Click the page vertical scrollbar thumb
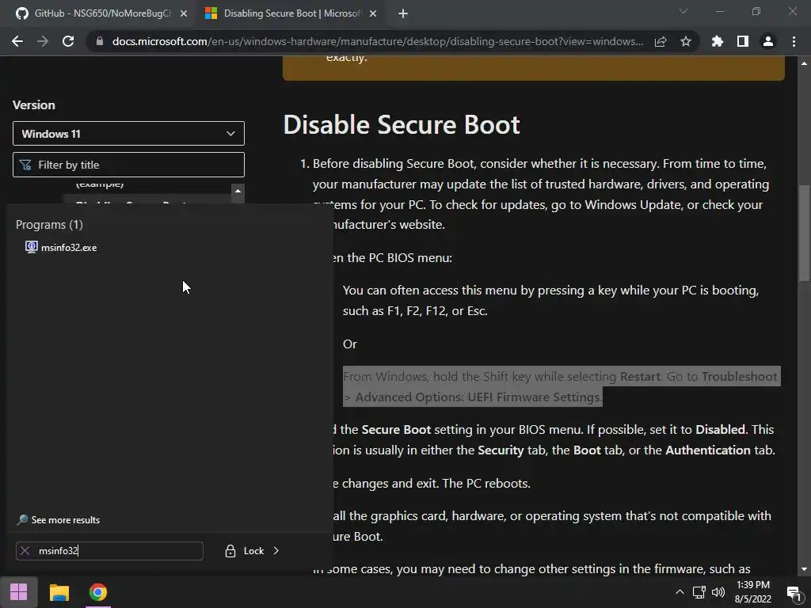 click(804, 234)
